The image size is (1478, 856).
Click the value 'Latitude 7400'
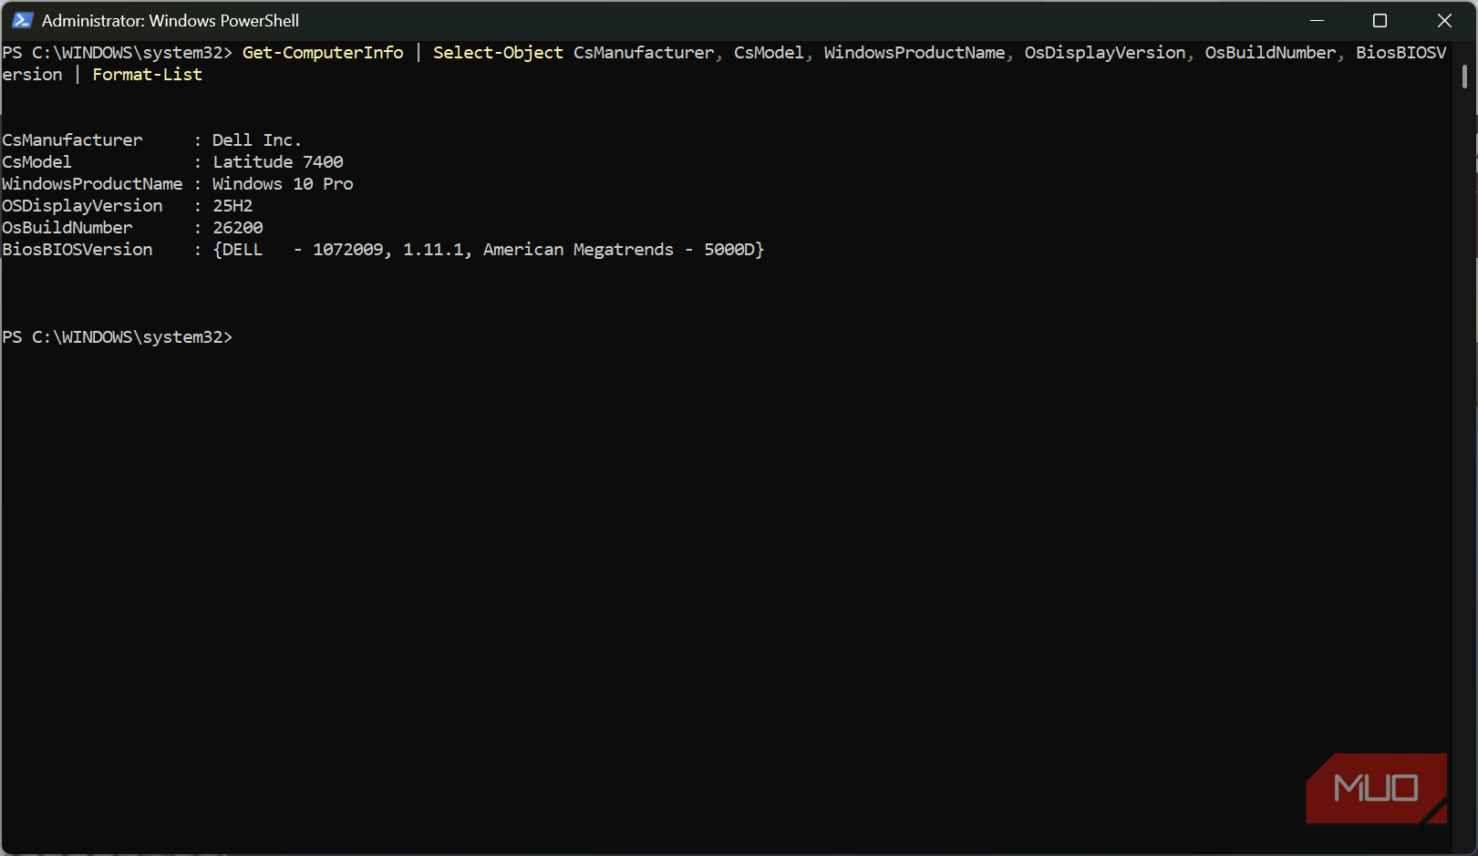click(x=278, y=162)
